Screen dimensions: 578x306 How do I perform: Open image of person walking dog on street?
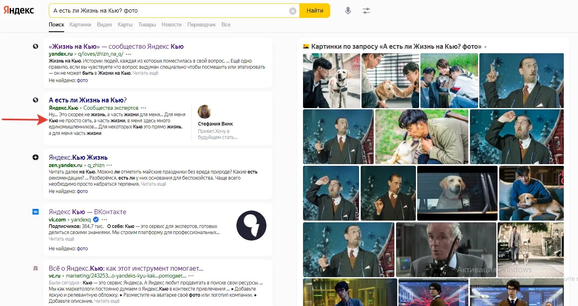click(530, 250)
